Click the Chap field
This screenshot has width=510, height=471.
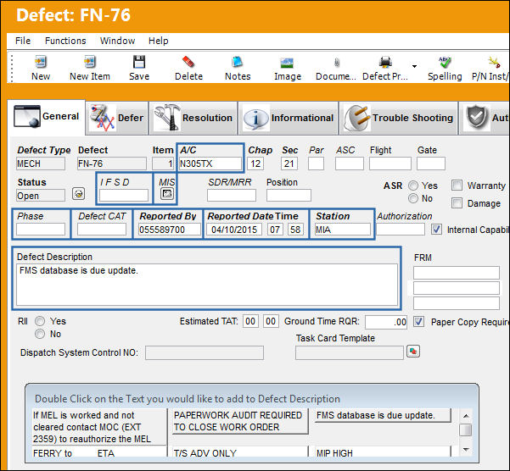click(x=255, y=163)
